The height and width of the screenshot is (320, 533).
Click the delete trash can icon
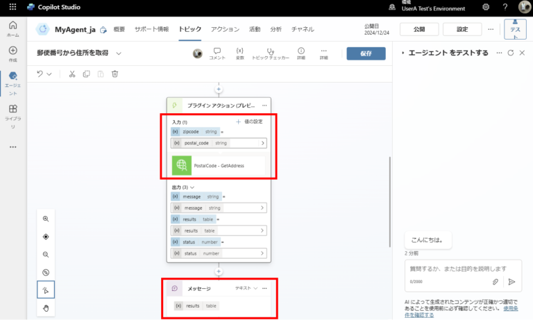(115, 74)
